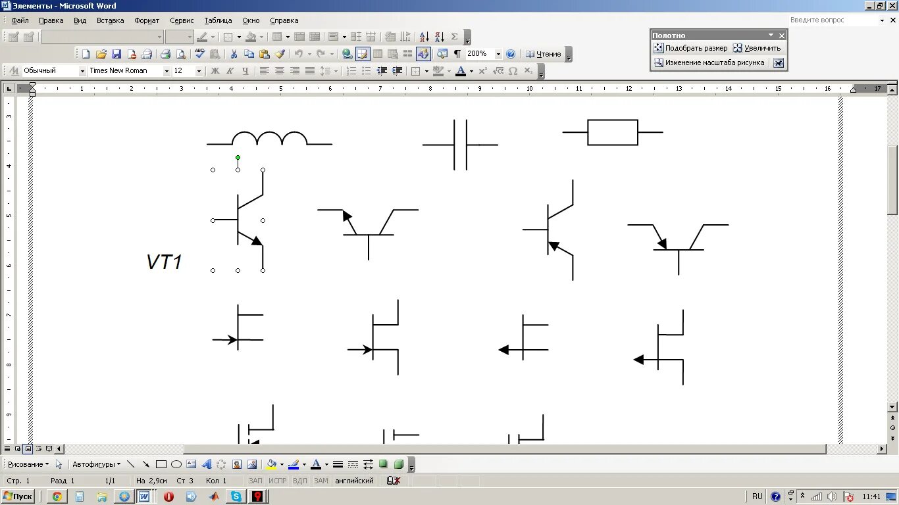899x505 pixels.
Task: Print the document via printer icon
Action: coord(166,55)
